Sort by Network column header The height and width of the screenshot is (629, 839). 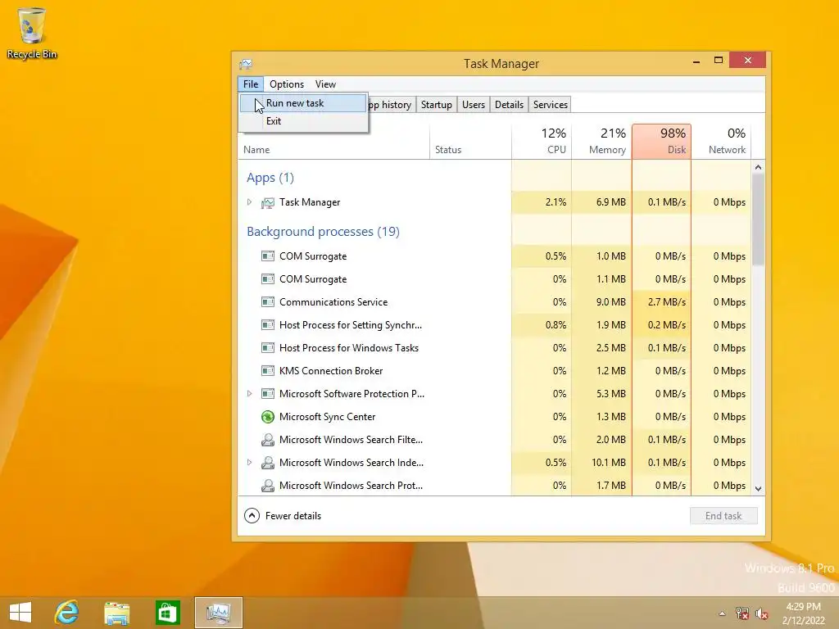(x=721, y=143)
